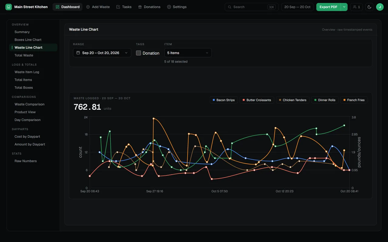
Task: Open Waste Item Log page
Action: [x=33, y=72]
